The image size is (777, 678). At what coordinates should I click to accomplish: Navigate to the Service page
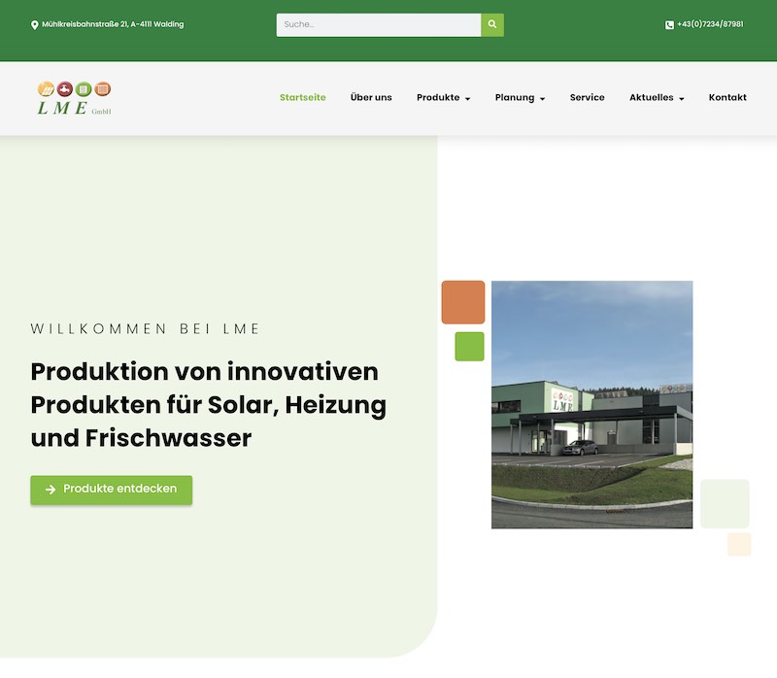tap(588, 98)
